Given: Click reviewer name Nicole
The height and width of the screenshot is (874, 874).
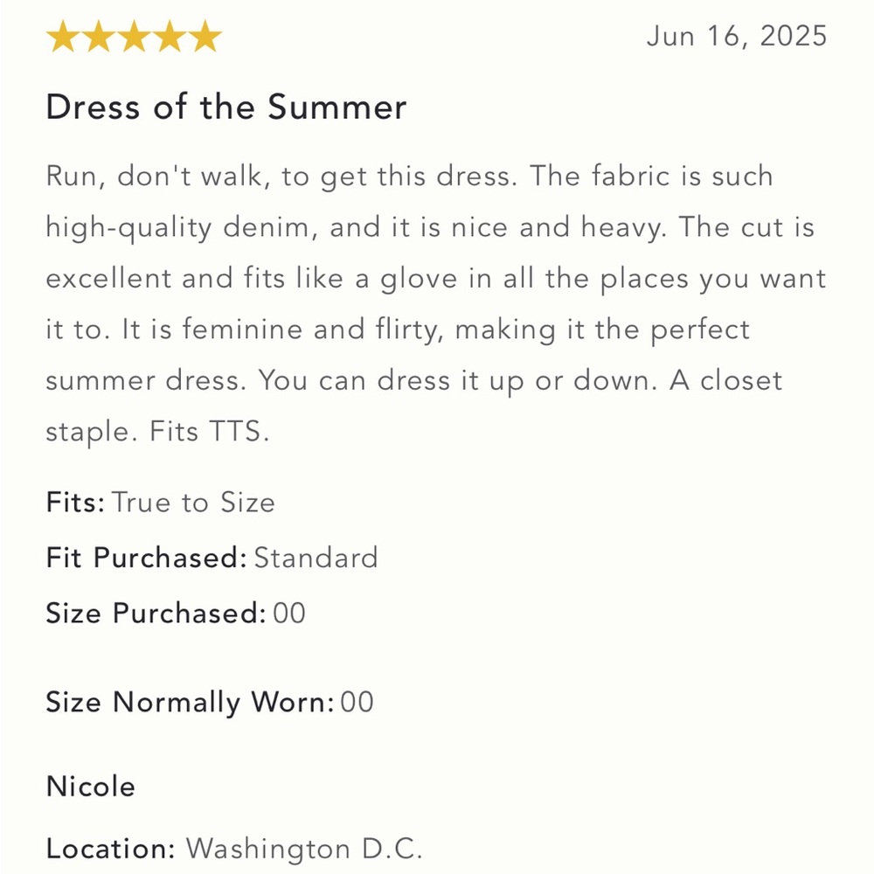Looking at the screenshot, I should (90, 787).
